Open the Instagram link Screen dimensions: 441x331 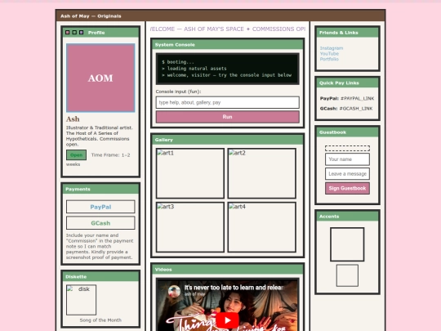coord(332,48)
